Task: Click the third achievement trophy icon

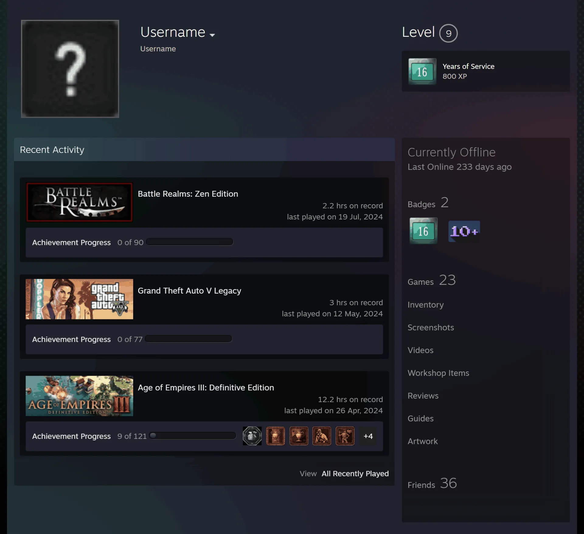Action: [299, 436]
